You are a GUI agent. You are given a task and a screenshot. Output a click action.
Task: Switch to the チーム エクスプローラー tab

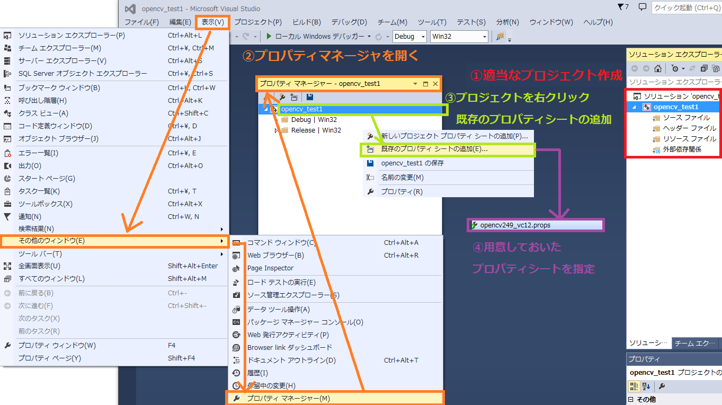pyautogui.click(x=695, y=343)
